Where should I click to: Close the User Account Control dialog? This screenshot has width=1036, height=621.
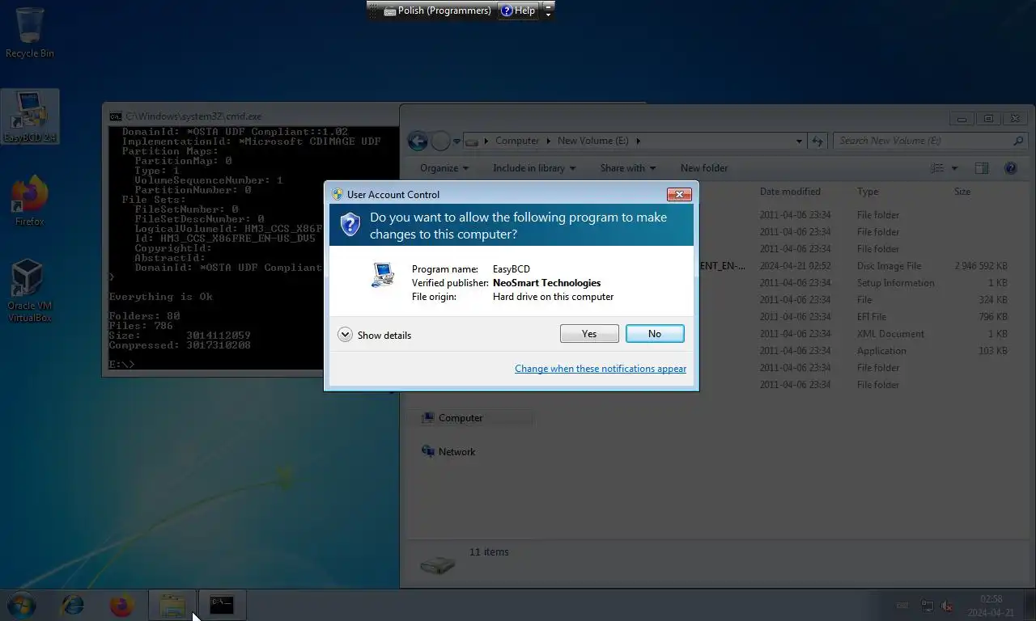tap(679, 194)
